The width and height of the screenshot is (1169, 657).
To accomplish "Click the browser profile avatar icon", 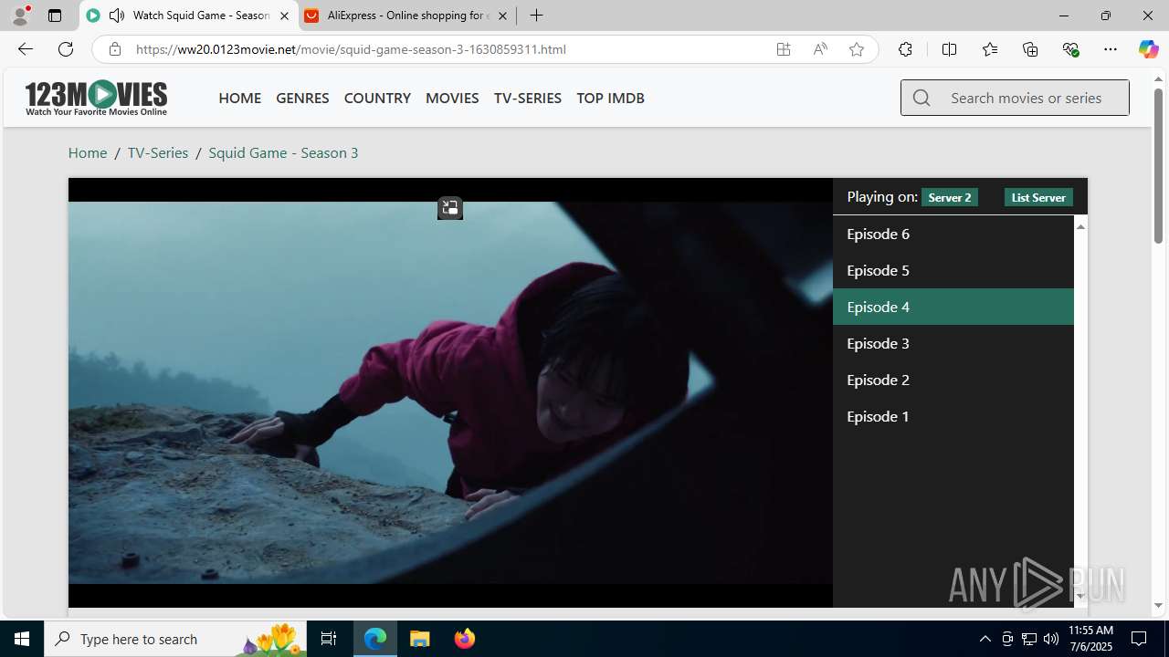I will point(20,16).
